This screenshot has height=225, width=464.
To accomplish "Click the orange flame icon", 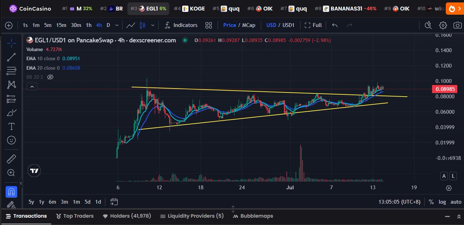I will coord(451,8).
